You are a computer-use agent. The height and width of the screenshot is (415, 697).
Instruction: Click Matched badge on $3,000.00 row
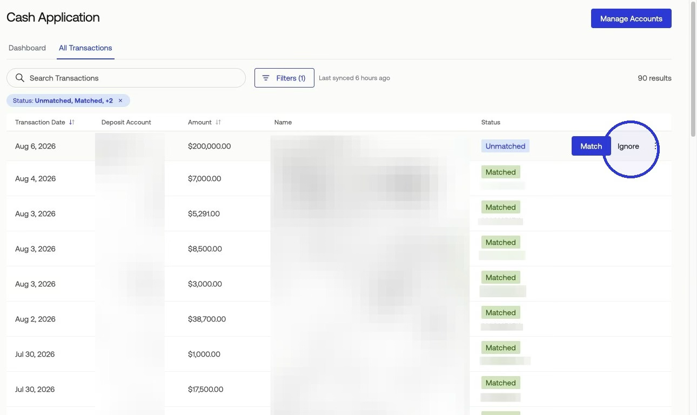pos(501,277)
